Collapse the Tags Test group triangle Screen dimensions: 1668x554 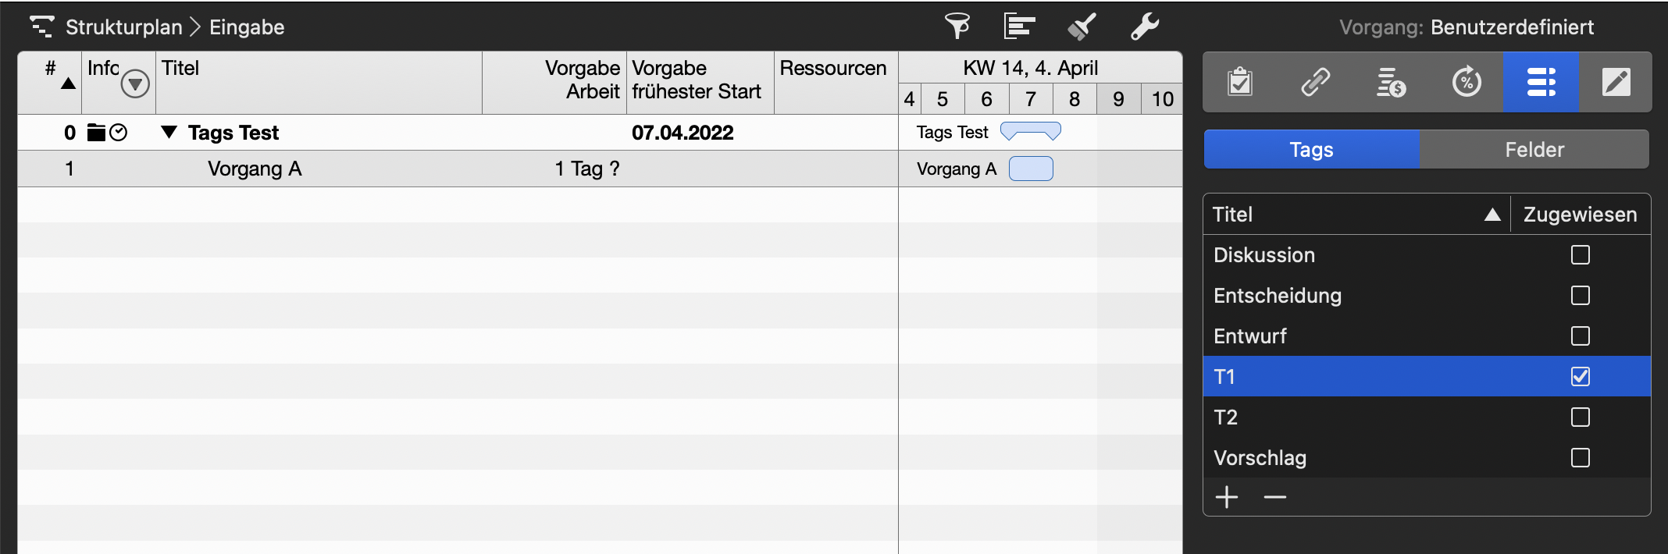point(169,133)
